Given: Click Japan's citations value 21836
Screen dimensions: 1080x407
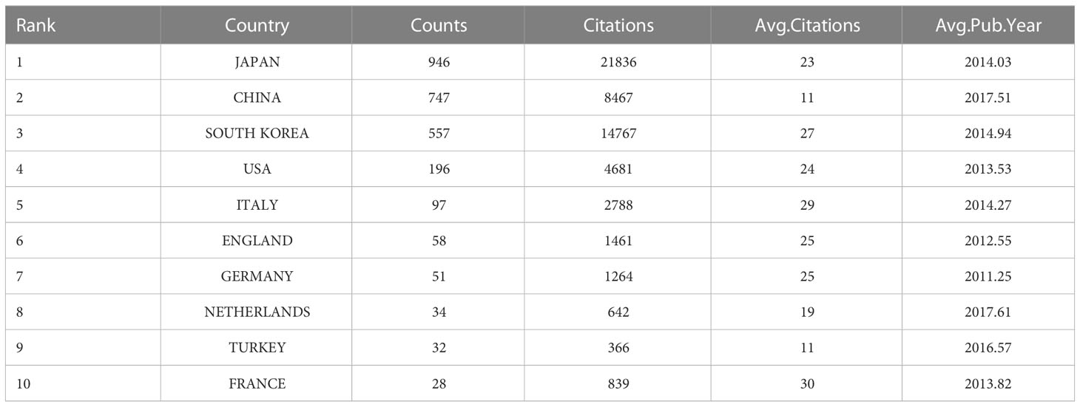Looking at the screenshot, I should click(x=618, y=62).
